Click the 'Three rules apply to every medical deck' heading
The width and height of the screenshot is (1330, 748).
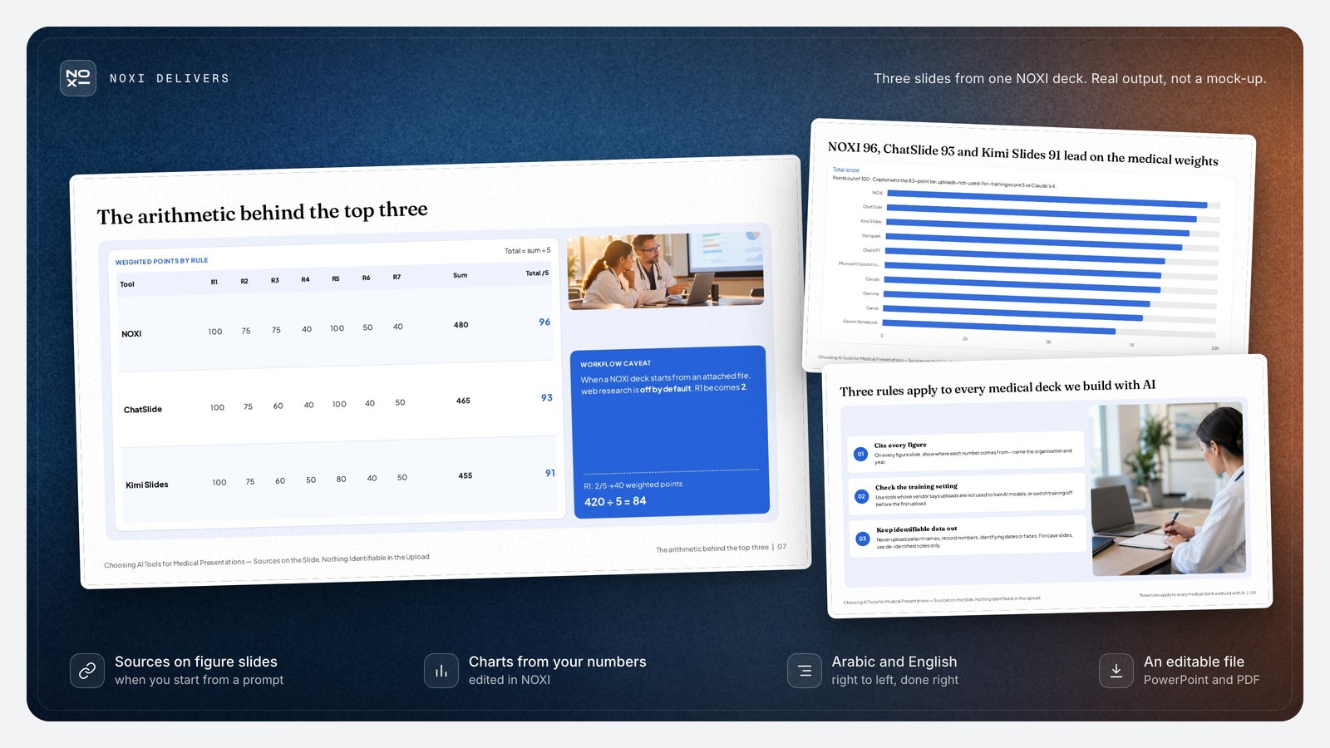[997, 388]
